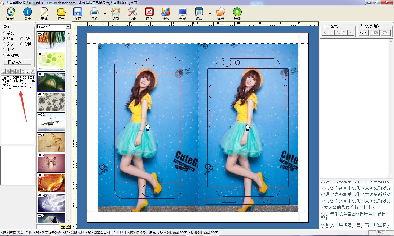The image size is (394, 236).
Task: Click the vertical flip triangle icon
Action: coord(23,72)
